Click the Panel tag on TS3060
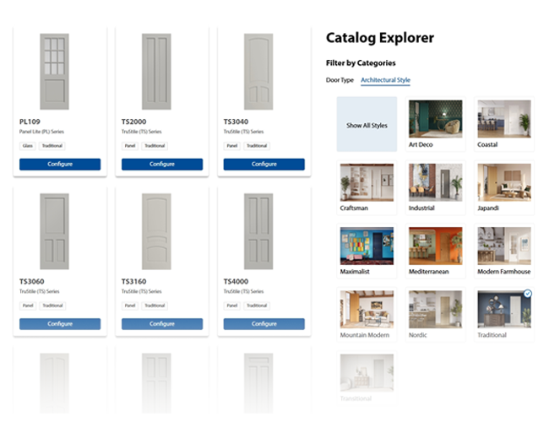 28,306
